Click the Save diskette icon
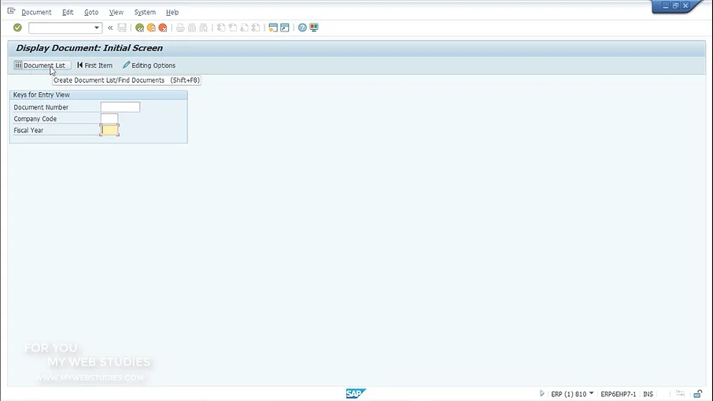713x401 pixels. (x=122, y=28)
